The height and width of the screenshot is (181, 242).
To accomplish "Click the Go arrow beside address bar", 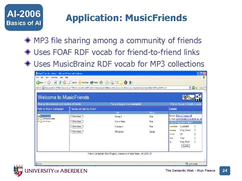I will tap(193, 88).
